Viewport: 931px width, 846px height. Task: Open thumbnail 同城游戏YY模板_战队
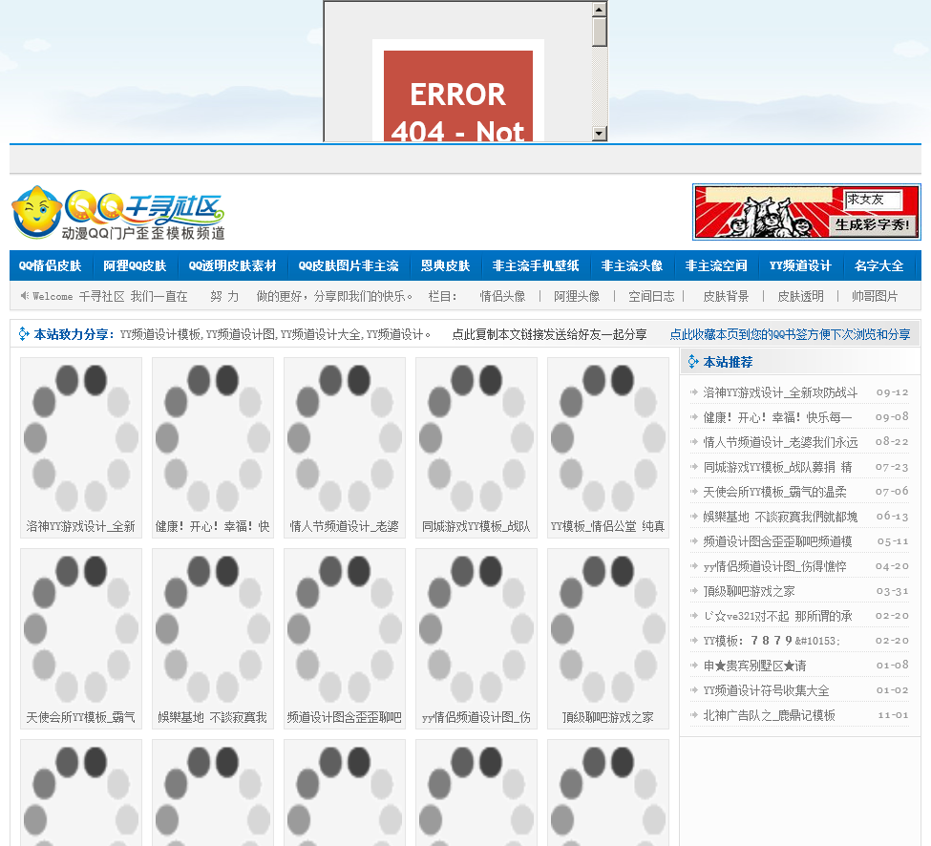pos(476,448)
